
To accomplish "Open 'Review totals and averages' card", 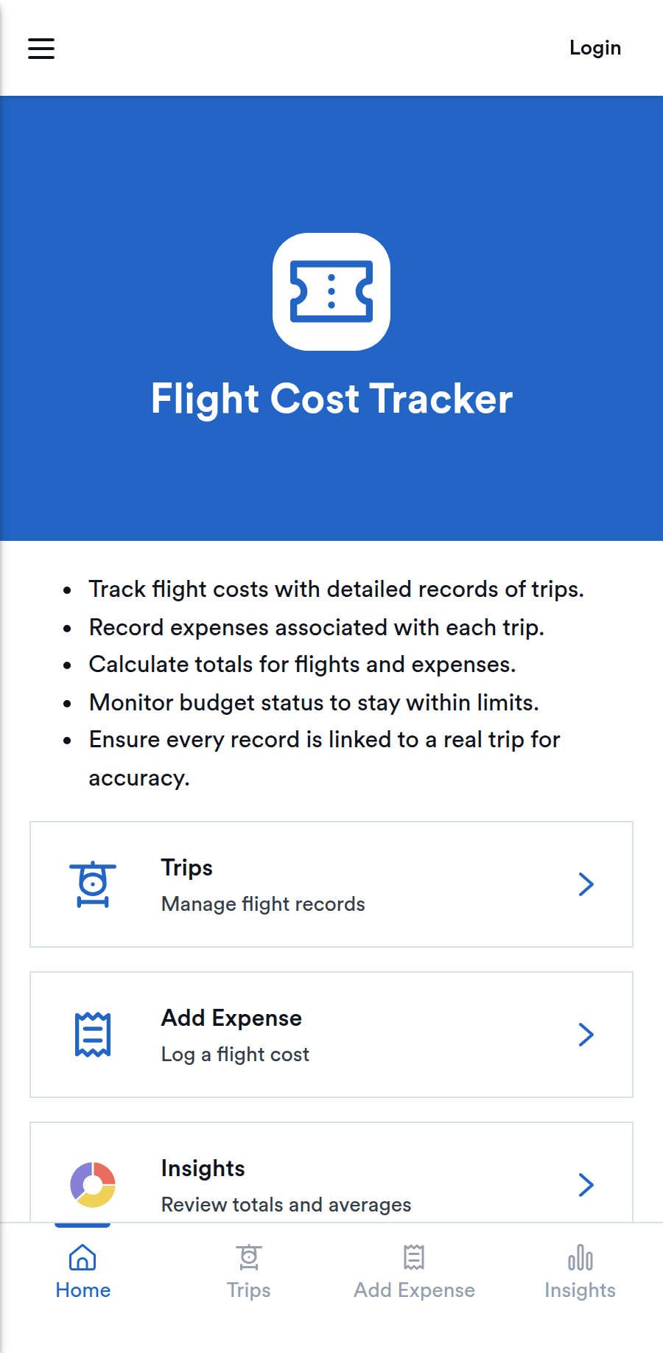I will click(x=331, y=1172).
